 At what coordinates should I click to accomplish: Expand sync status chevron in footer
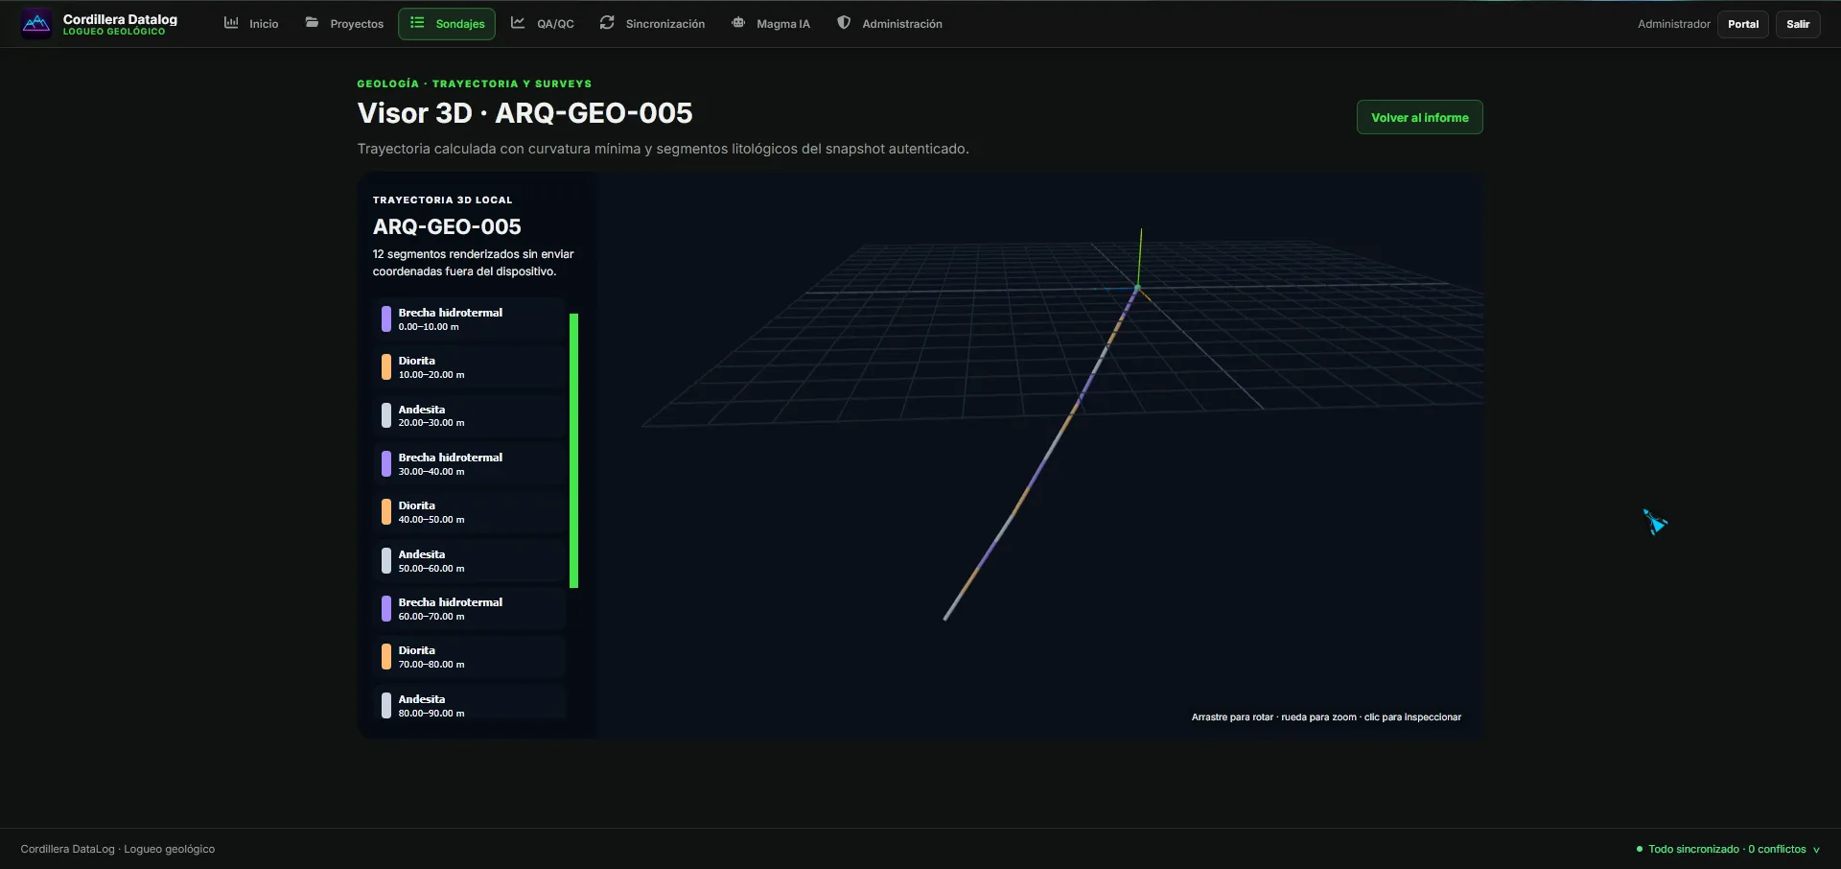point(1816,850)
